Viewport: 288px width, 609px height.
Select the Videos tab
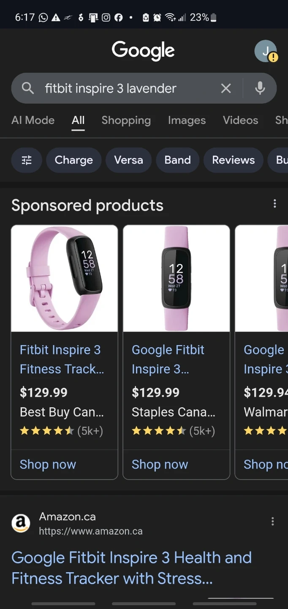click(240, 121)
